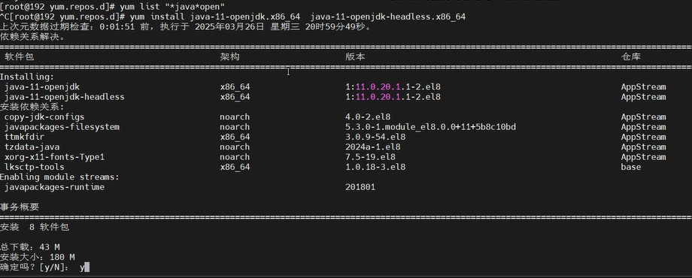Image resolution: width=692 pixels, height=278 pixels.
Task: Click javapackages-filesystem package text
Action: coord(62,127)
